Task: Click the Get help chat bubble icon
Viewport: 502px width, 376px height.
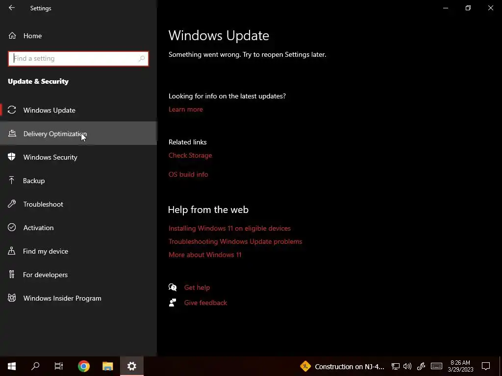Action: click(x=173, y=287)
